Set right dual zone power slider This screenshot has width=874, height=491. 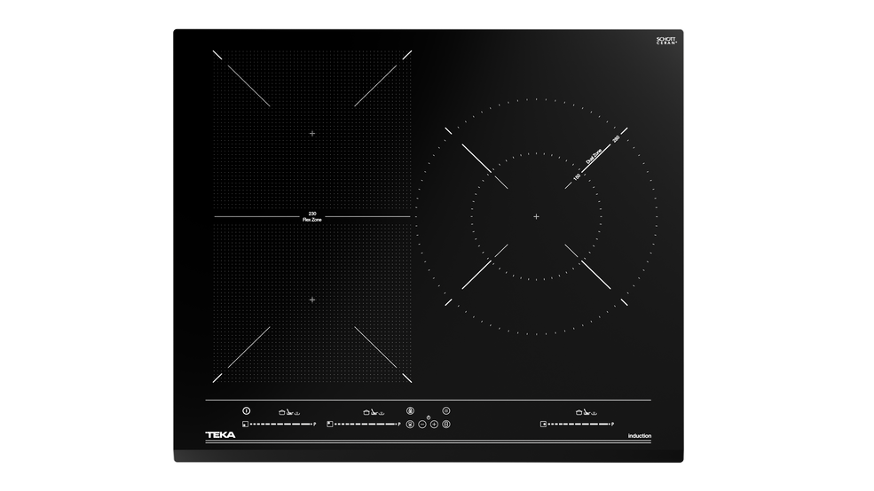point(579,425)
